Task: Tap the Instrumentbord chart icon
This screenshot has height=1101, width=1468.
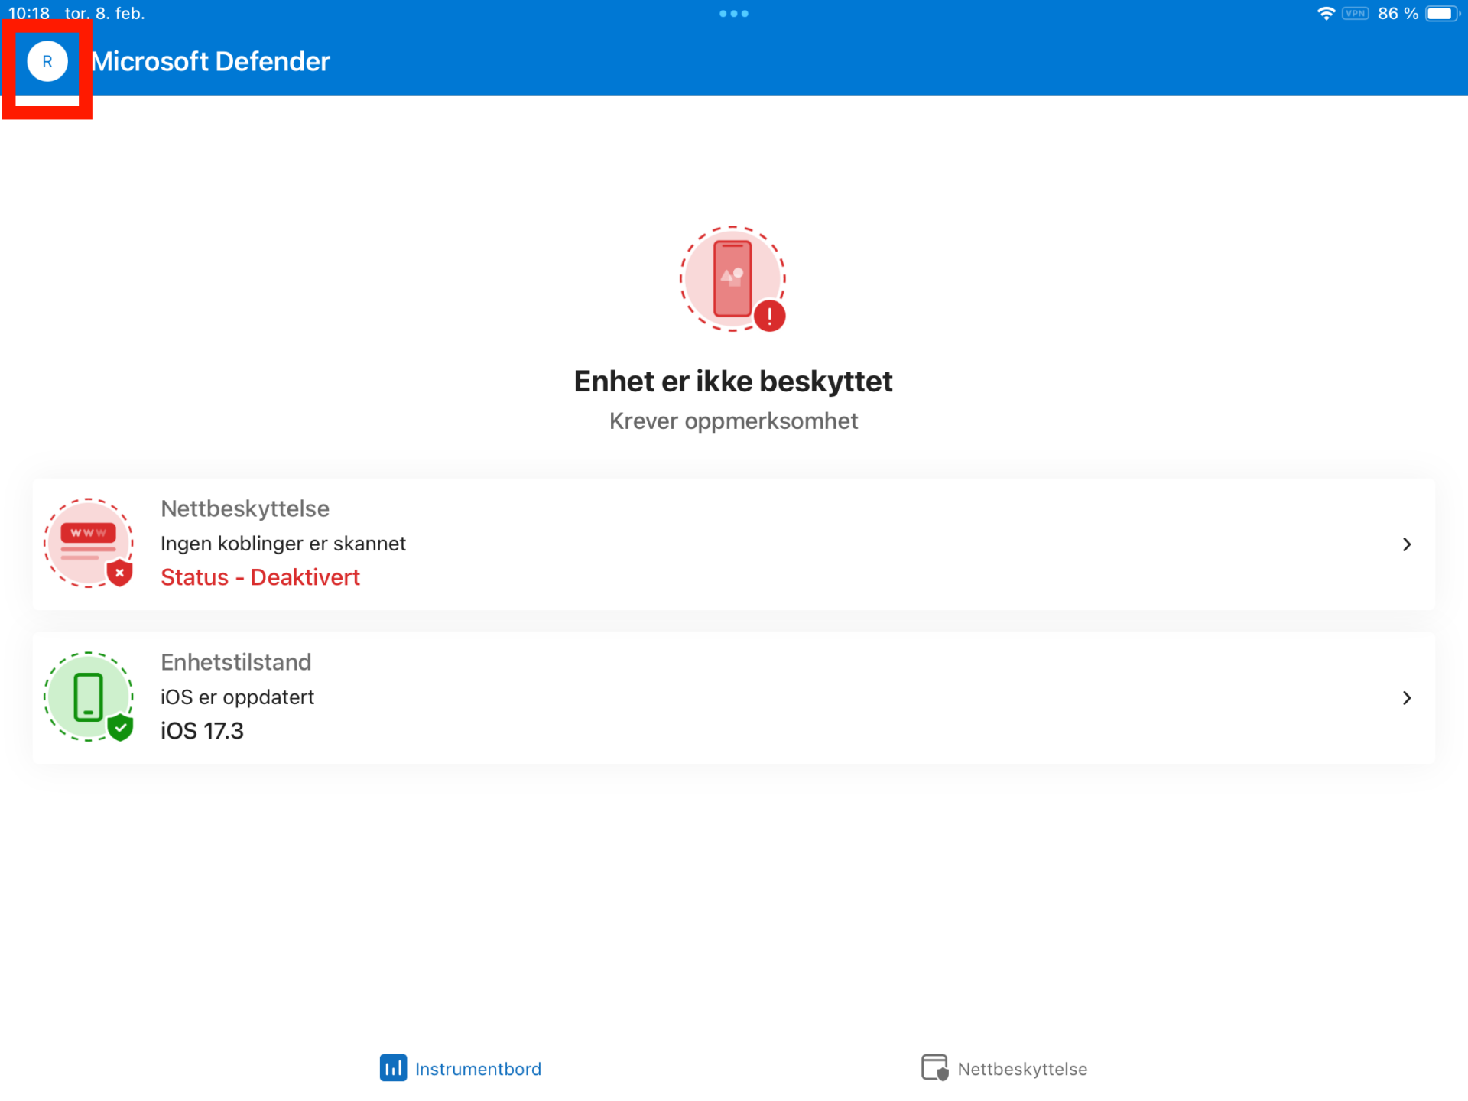Action: pos(393,1068)
